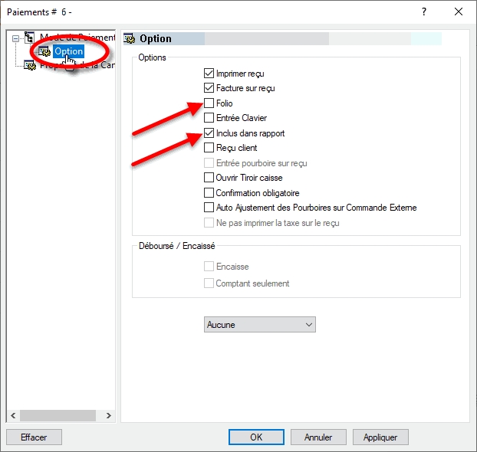477x452 pixels.
Task: Click the Annuler button
Action: pos(318,437)
